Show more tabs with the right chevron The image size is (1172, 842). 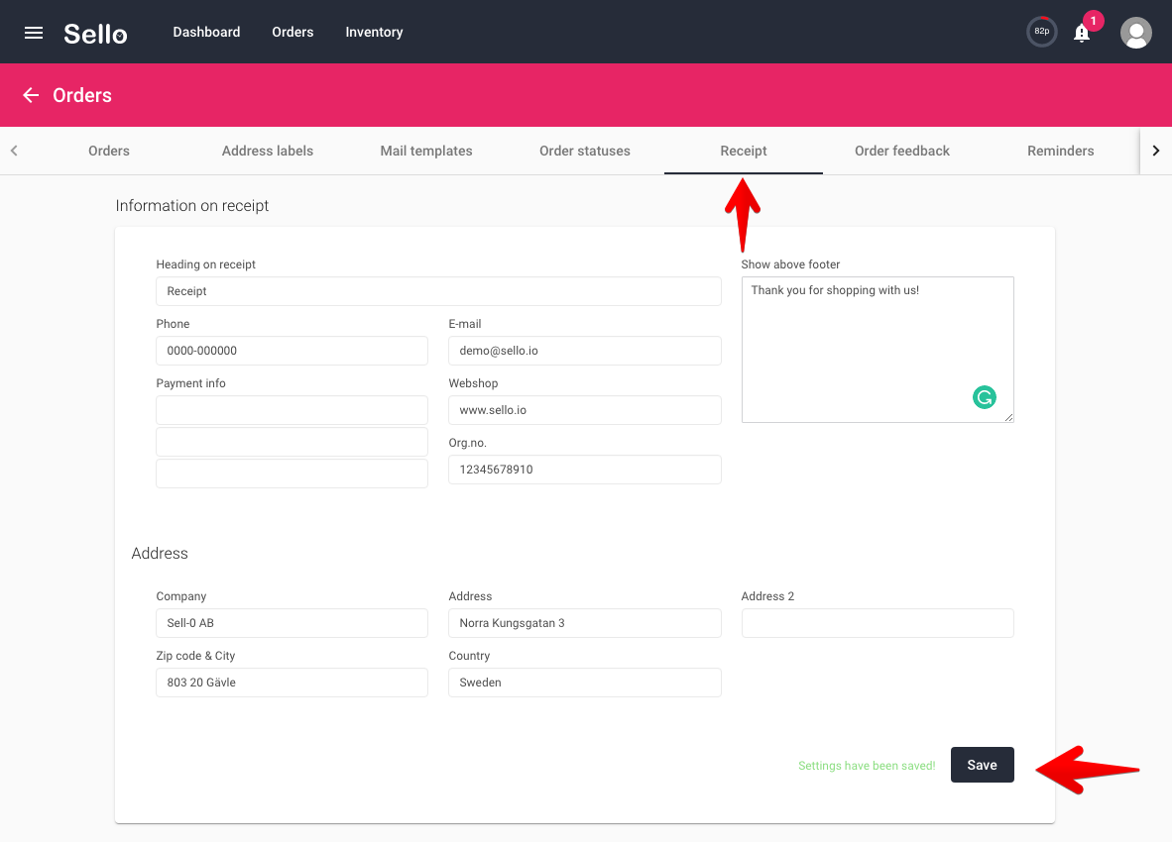point(1155,151)
